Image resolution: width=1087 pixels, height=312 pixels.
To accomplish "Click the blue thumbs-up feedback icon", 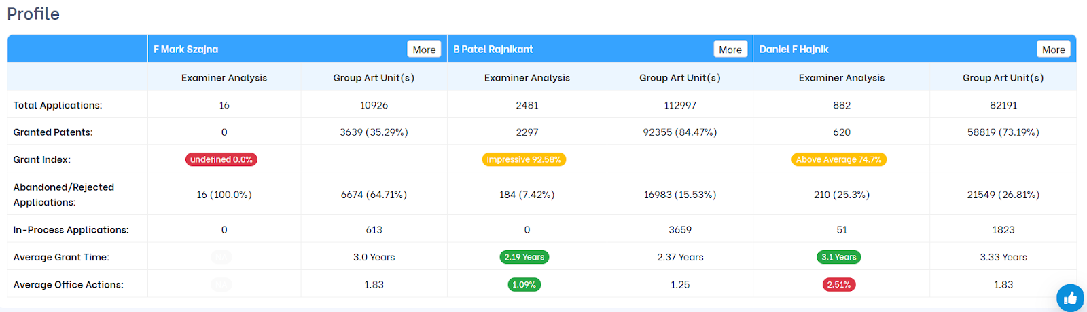I will pyautogui.click(x=1070, y=298).
